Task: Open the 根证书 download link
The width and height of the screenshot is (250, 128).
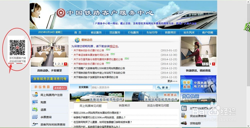Action: pyautogui.click(x=113, y=46)
